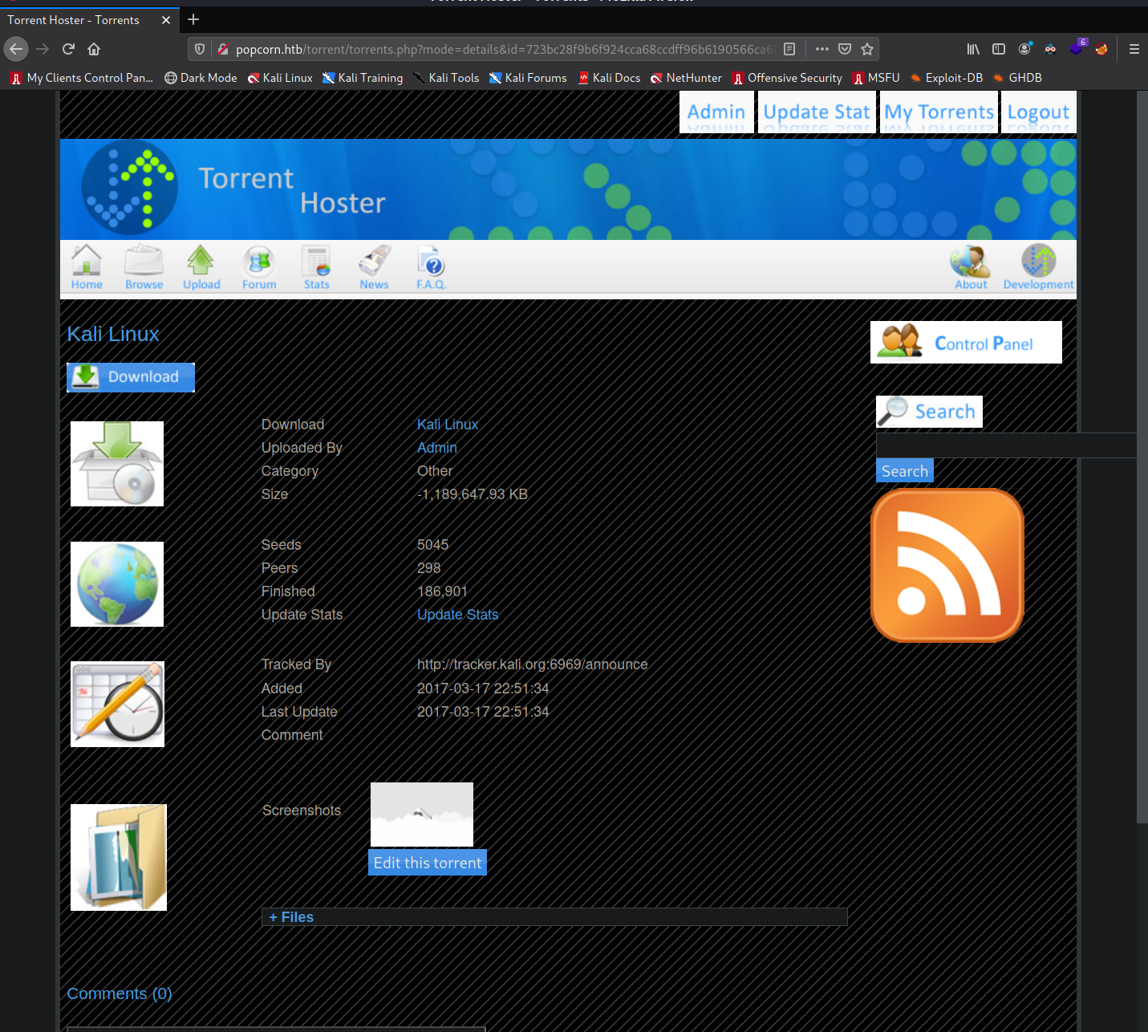Screen dimensions: 1148x1032
Task: Open the MSFU bookmark
Action: [876, 78]
